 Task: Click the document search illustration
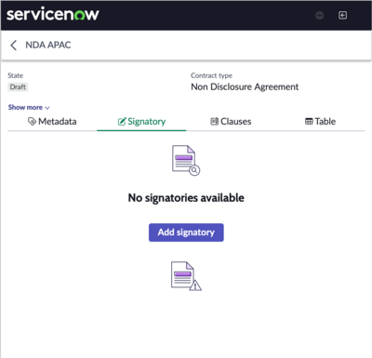pos(186,160)
